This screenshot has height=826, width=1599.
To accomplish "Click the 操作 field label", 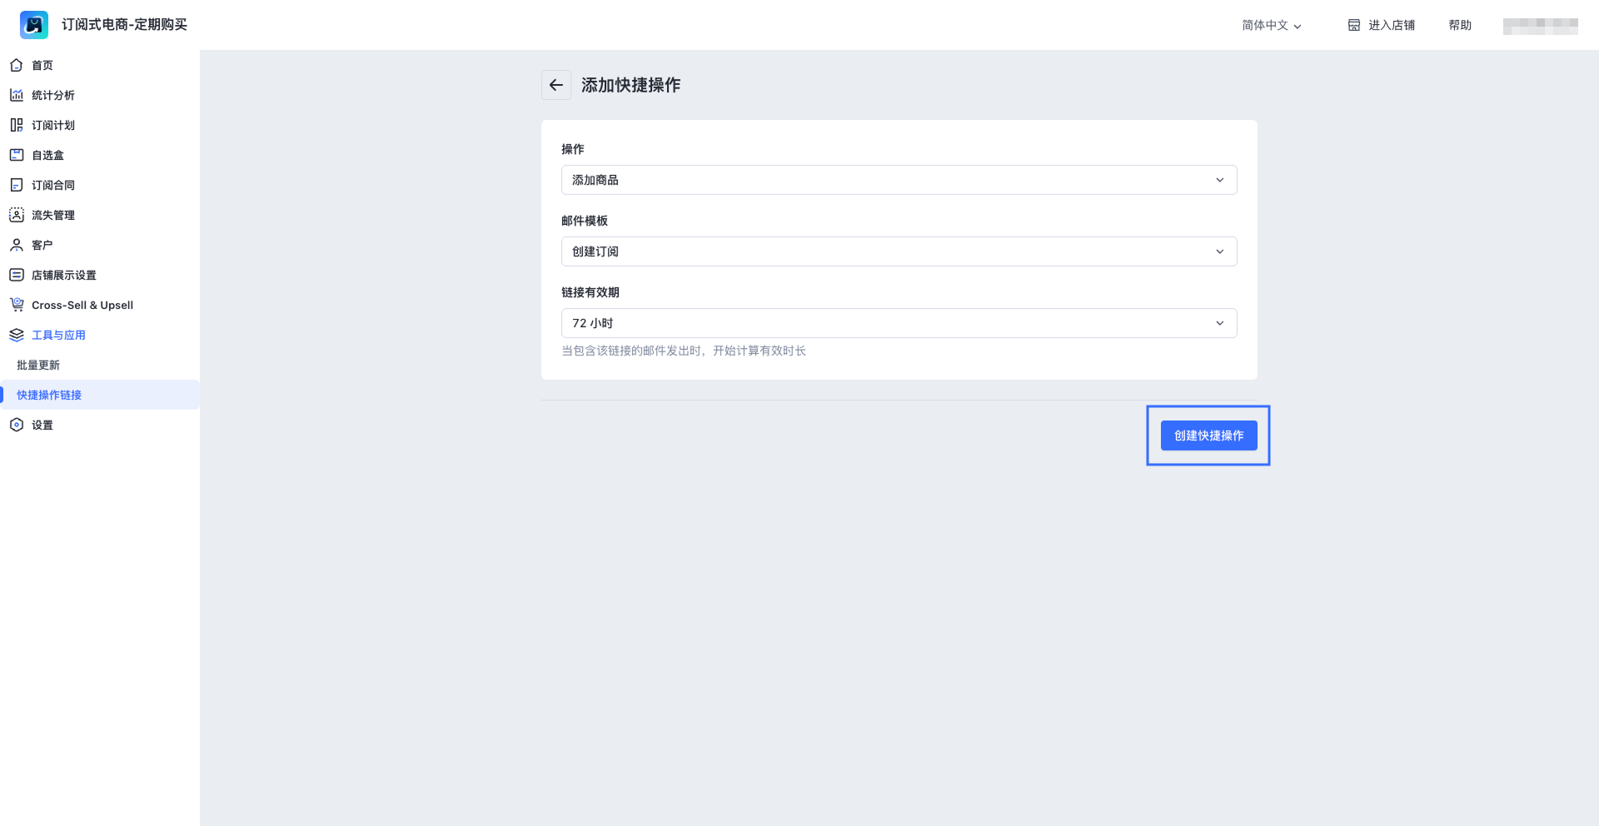I will tap(573, 149).
